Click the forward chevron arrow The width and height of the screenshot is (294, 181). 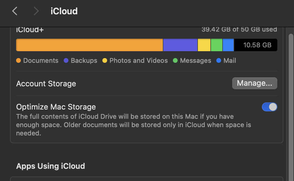click(x=36, y=11)
